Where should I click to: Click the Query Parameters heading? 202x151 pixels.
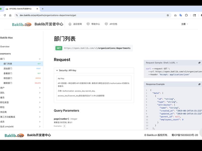pos(66,110)
